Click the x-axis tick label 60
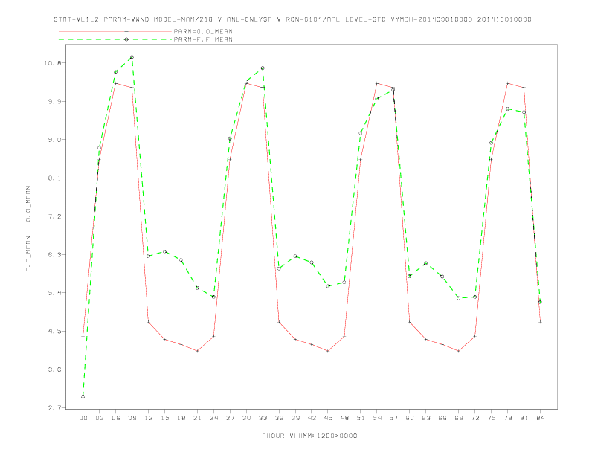 (x=410, y=418)
